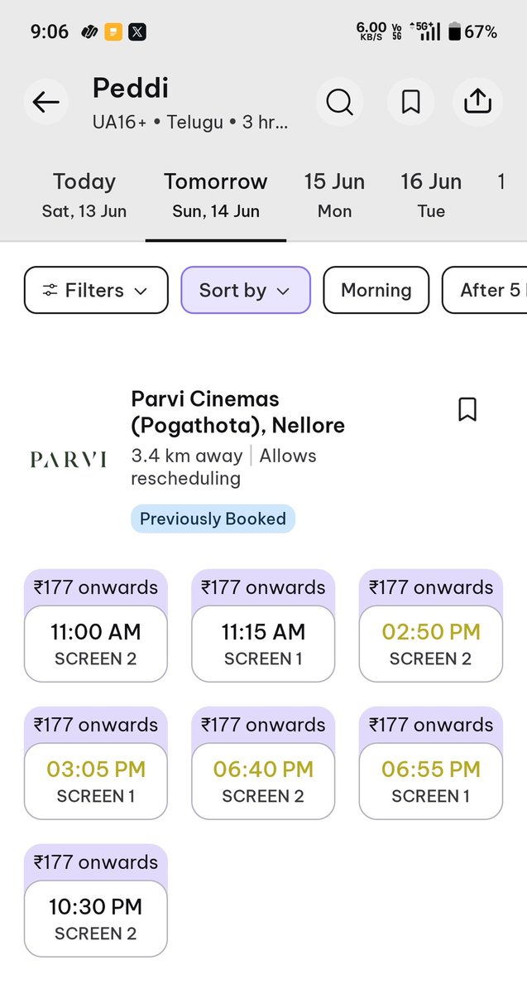
Task: Tap the Previously Booked badge
Action: coord(213,519)
